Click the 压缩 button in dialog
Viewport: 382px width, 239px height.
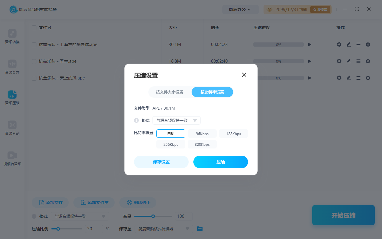(221, 162)
